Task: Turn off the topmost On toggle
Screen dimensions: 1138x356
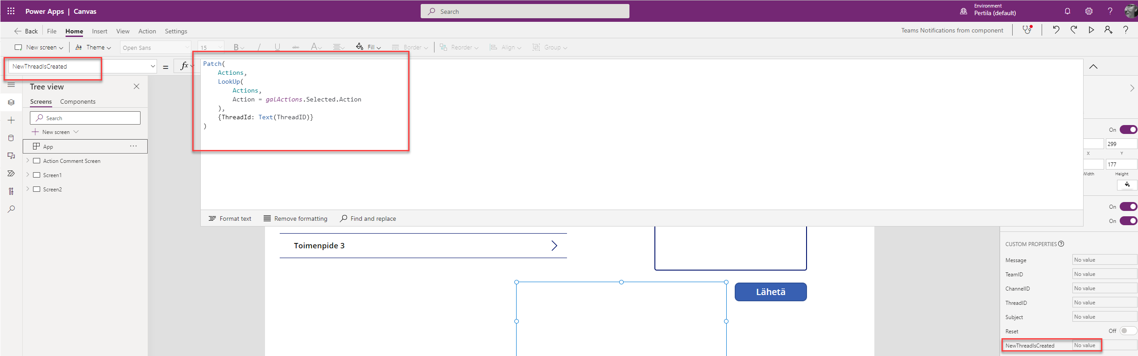Action: click(x=1128, y=130)
